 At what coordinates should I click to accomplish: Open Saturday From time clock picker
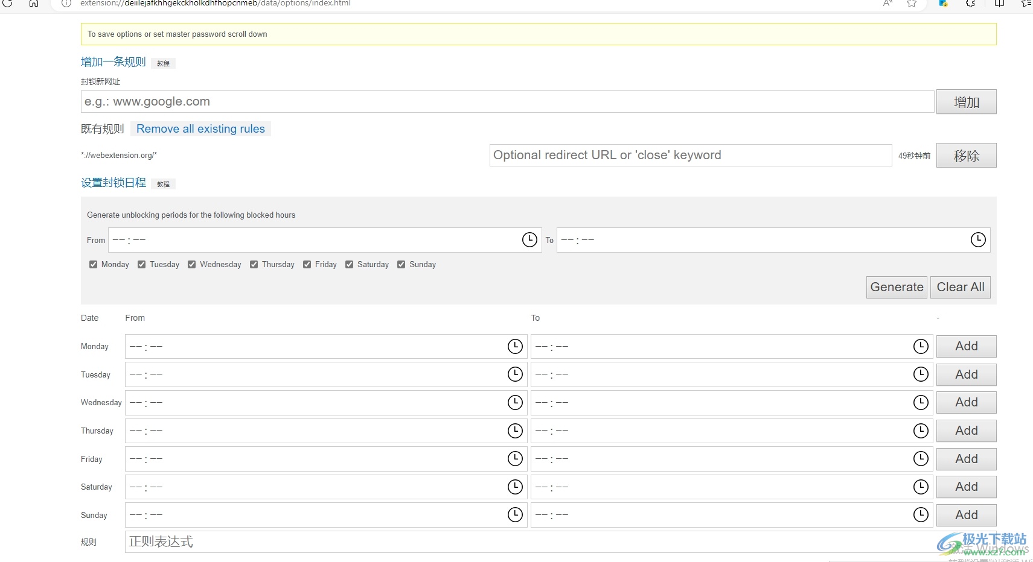515,487
